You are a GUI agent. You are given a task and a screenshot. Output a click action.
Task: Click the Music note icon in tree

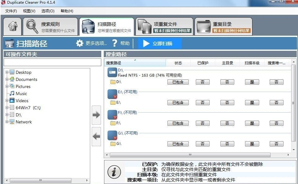coord(12,93)
